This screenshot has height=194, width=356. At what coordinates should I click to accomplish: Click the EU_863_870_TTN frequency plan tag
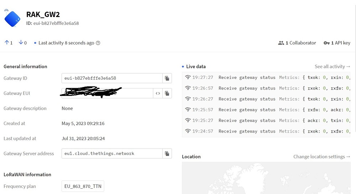[83, 186]
